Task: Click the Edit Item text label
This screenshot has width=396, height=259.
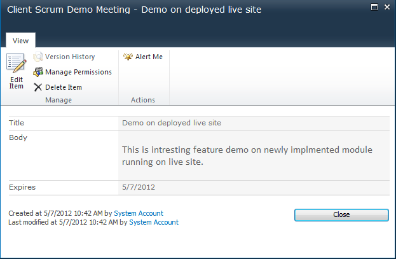Action: pyautogui.click(x=17, y=83)
